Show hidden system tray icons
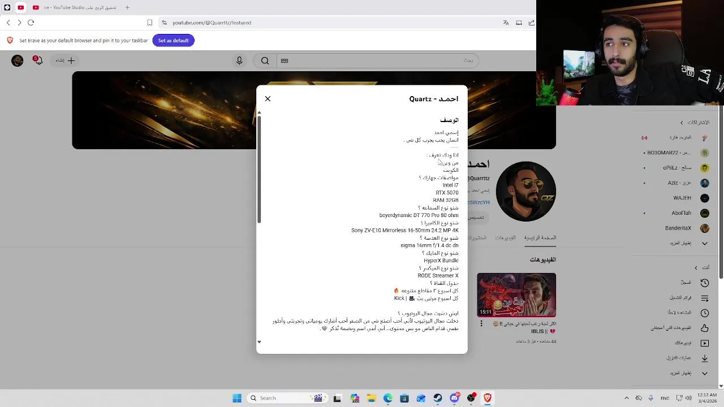This screenshot has width=724, height=407. [x=626, y=398]
